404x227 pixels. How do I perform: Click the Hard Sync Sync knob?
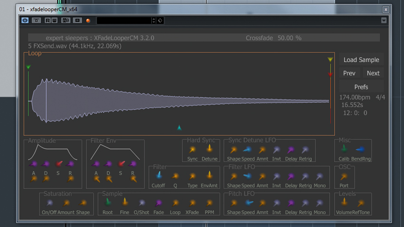(192, 150)
